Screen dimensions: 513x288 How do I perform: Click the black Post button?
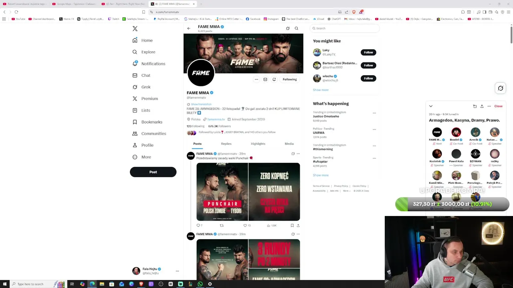point(153,172)
